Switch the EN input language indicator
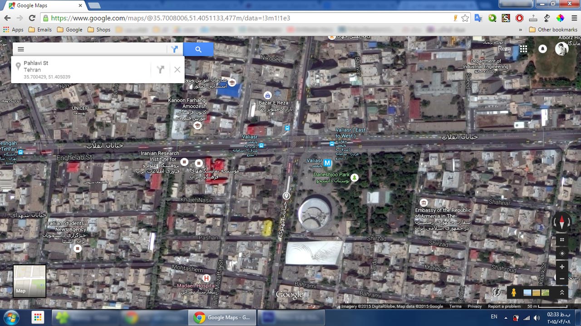The width and height of the screenshot is (581, 326). [494, 317]
